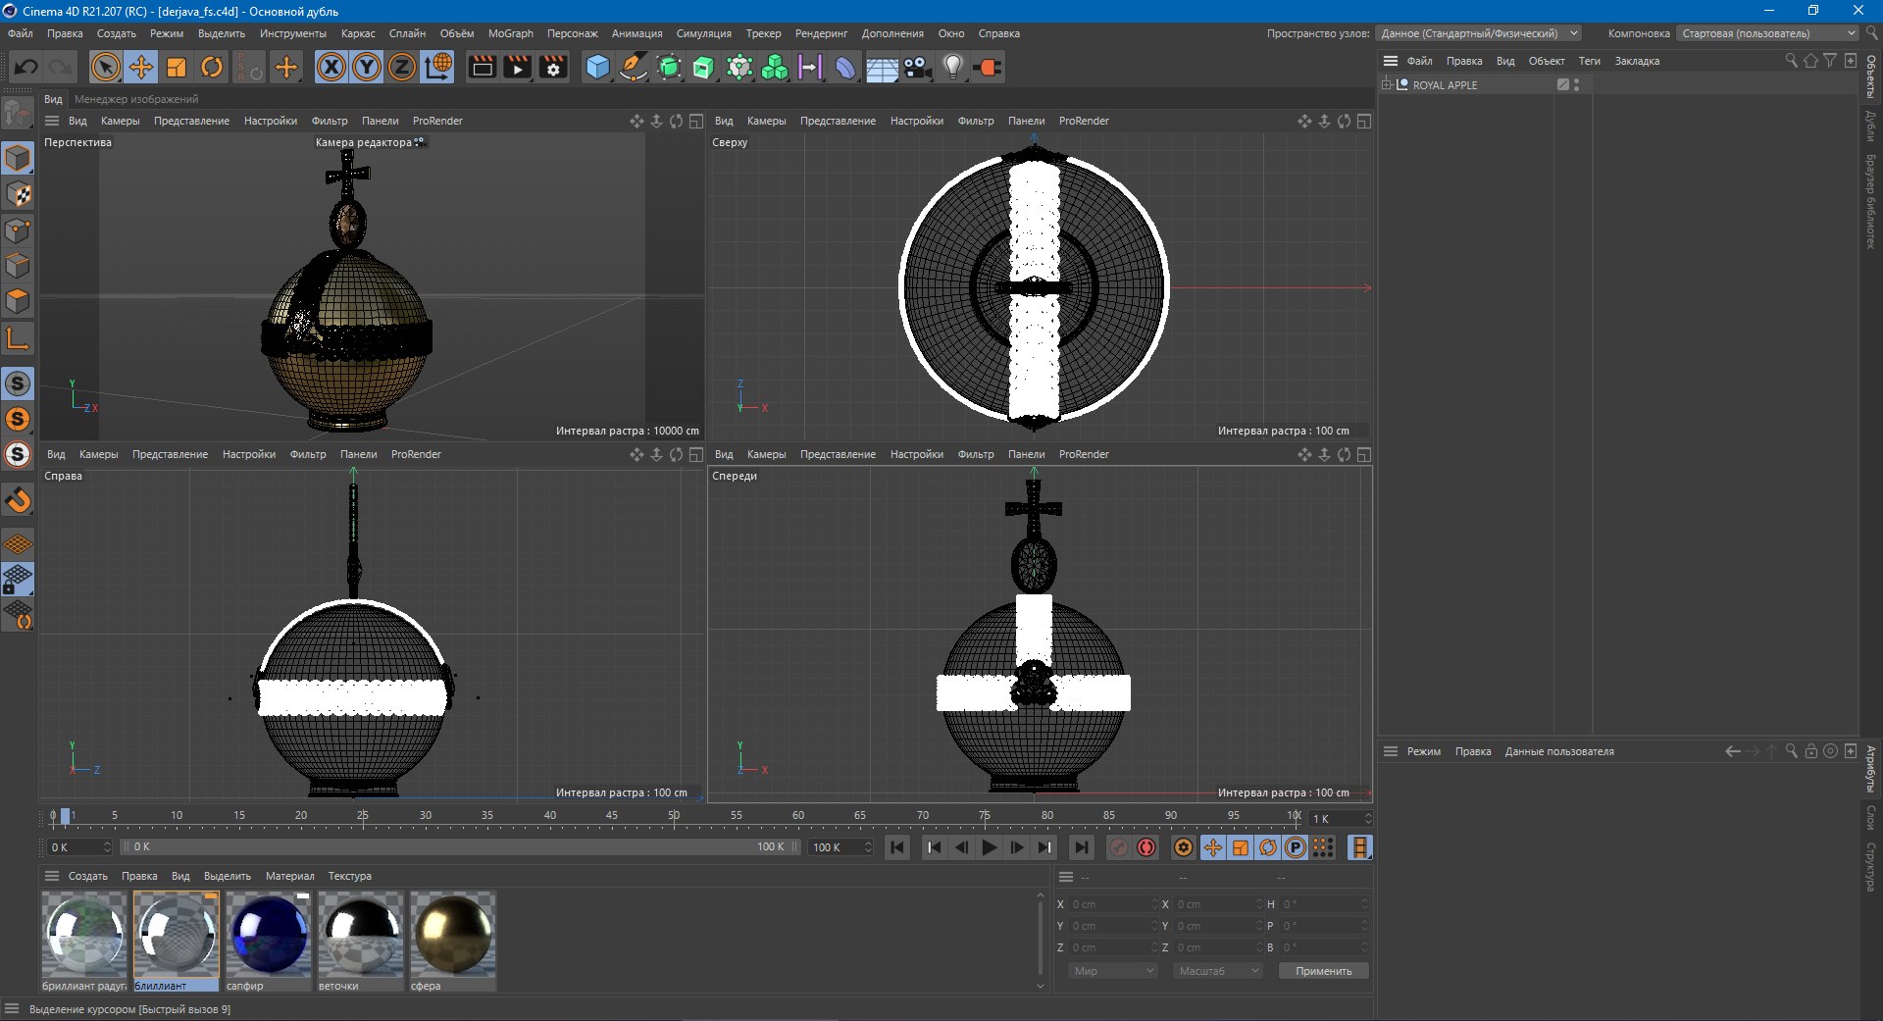Open the layout dropdown Стартовая
The width and height of the screenshot is (1883, 1021).
pyautogui.click(x=1768, y=33)
